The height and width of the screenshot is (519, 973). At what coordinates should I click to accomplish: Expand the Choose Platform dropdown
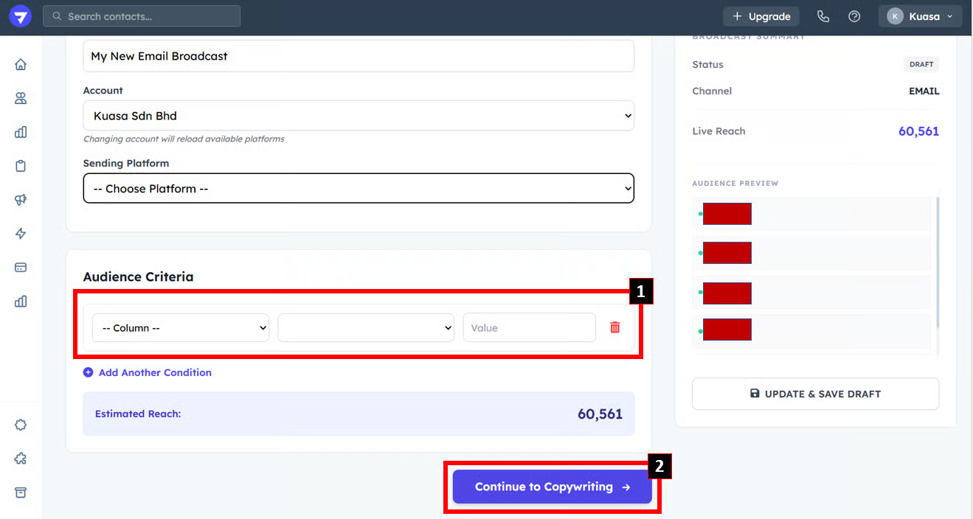click(x=358, y=189)
